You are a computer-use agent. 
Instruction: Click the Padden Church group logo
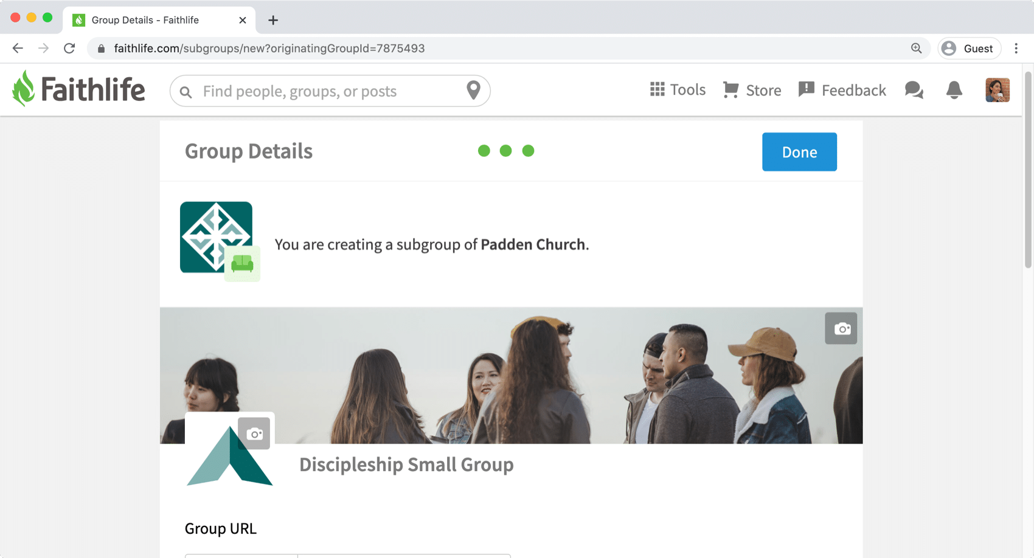216,237
